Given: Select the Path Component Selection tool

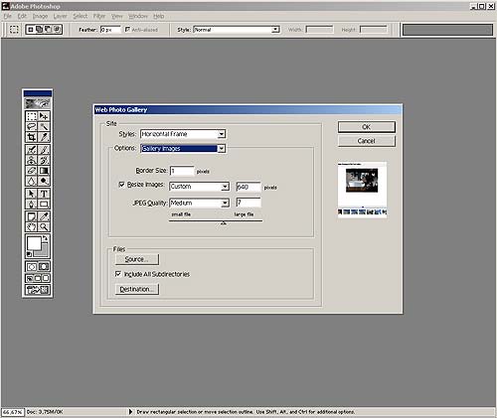Looking at the screenshot, I should tap(32, 194).
